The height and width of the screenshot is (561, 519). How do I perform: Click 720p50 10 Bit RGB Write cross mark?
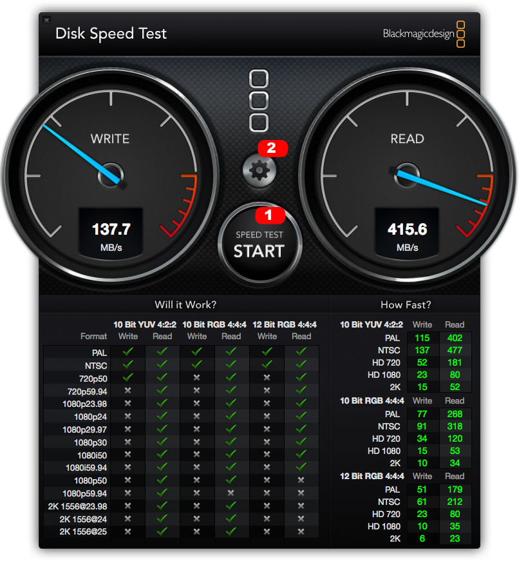197,377
